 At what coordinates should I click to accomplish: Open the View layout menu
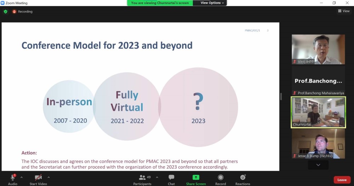[x=344, y=11]
